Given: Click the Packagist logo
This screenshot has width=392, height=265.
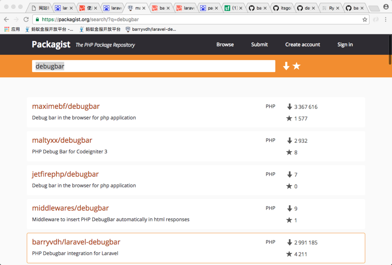Looking at the screenshot, I should tap(51, 45).
